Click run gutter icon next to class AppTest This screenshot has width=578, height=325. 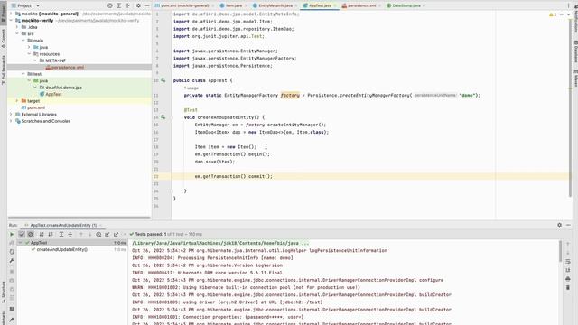[x=163, y=80]
